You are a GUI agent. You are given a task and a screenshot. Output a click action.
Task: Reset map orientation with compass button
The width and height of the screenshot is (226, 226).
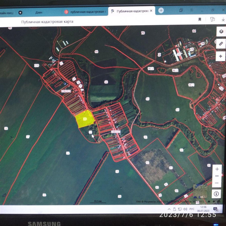(216, 194)
